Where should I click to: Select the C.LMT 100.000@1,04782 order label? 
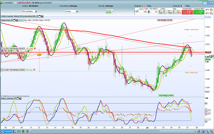(14, 70)
